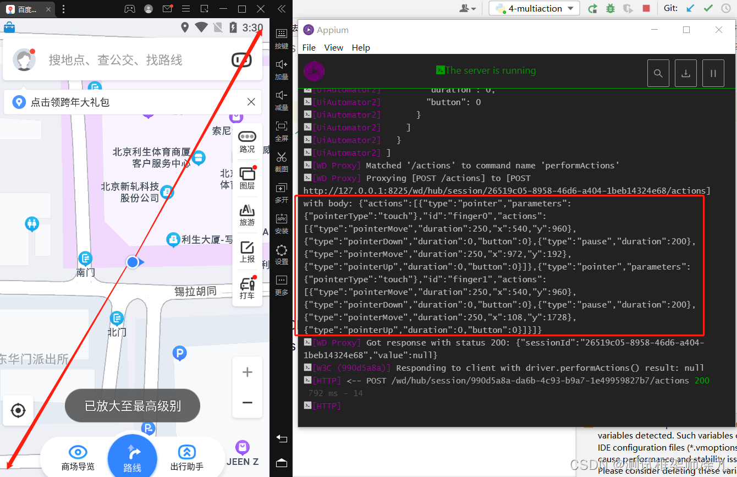Open the emulator 设置 settings gear

pyautogui.click(x=282, y=254)
